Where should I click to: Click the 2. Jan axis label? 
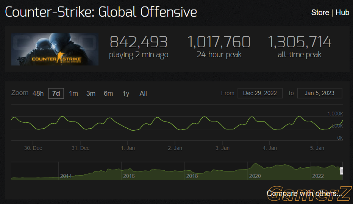coord(175,148)
